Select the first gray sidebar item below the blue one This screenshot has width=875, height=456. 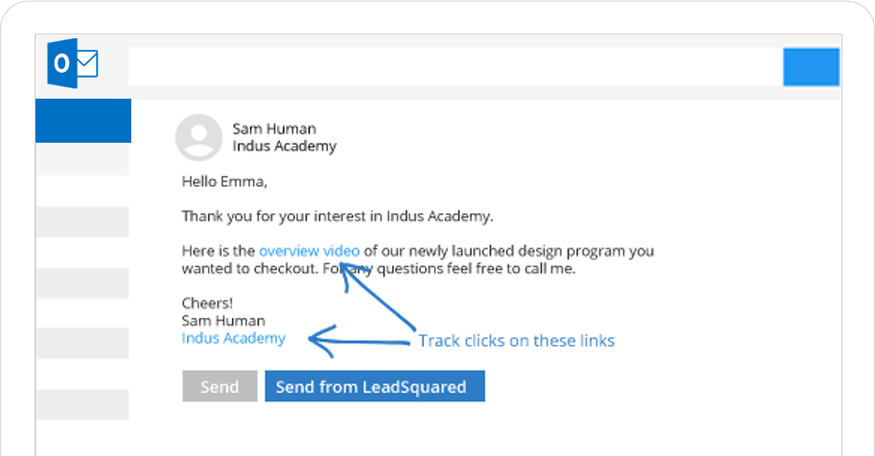coord(82,160)
